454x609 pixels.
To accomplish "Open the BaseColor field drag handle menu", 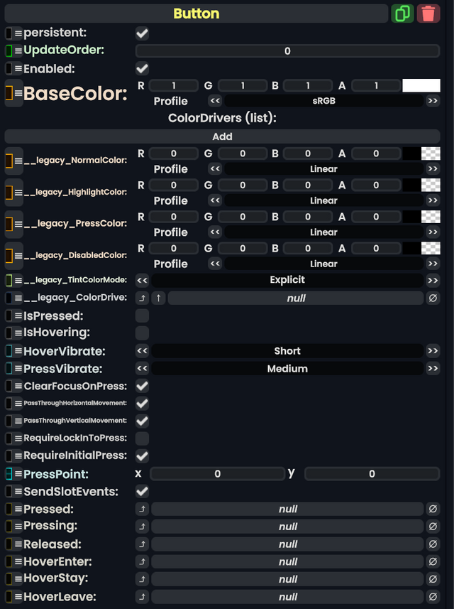I will pyautogui.click(x=18, y=94).
